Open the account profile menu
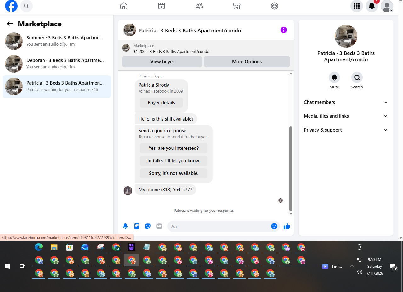The image size is (403, 292). point(387,6)
